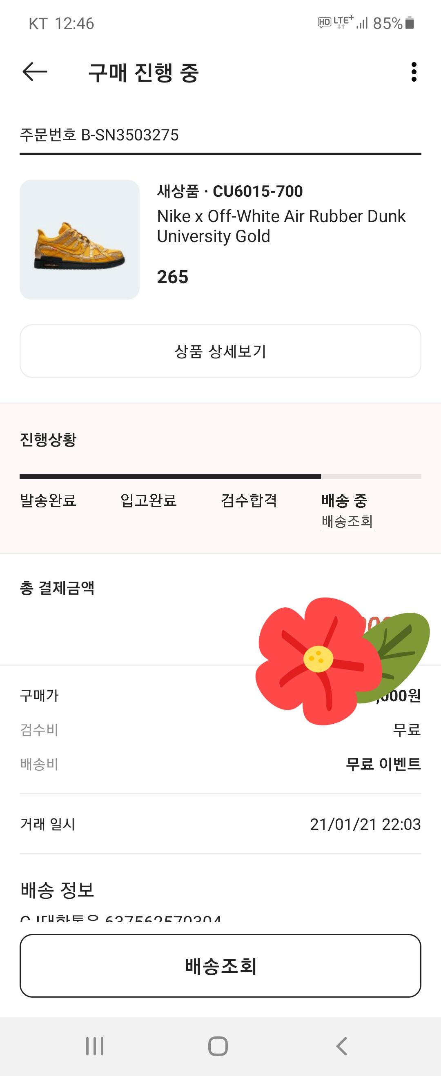Tap the 배송조회 link under 배송 중
Screen dimensions: 441x1076
pos(347,521)
